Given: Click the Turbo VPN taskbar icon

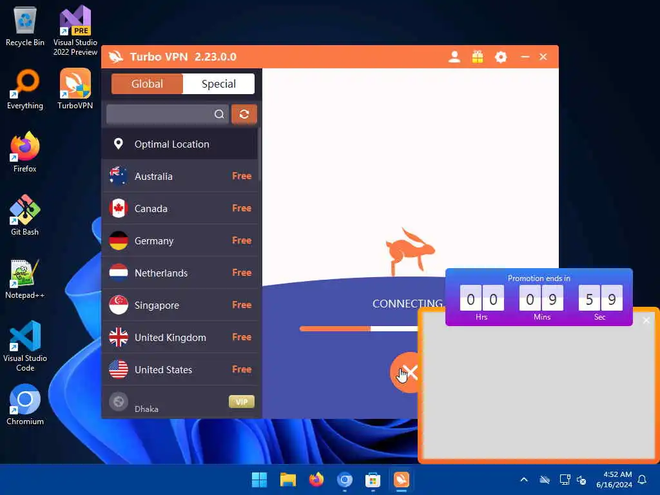Looking at the screenshot, I should click(x=402, y=480).
